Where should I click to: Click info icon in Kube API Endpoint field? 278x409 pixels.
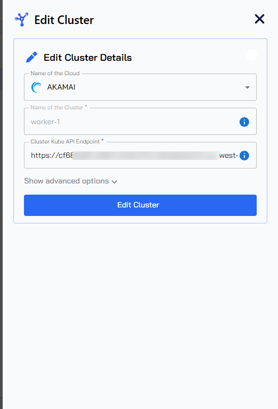tap(244, 156)
